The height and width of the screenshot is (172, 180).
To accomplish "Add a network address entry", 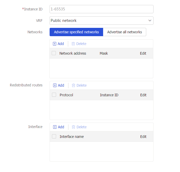I will click(x=58, y=44).
